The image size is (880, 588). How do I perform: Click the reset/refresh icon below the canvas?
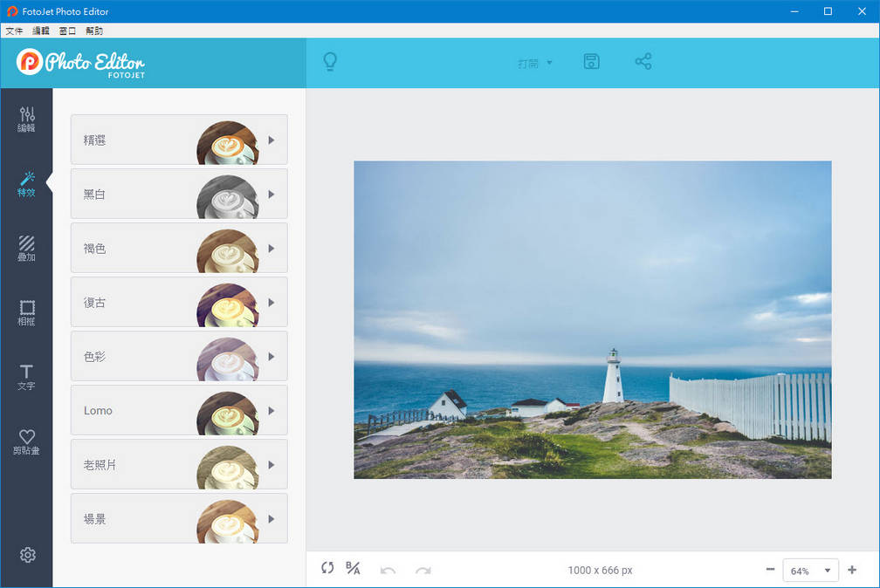point(327,568)
